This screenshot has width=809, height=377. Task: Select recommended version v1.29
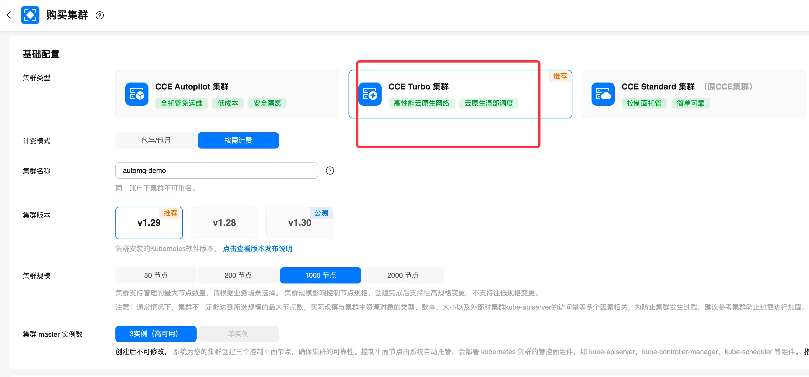pos(149,223)
